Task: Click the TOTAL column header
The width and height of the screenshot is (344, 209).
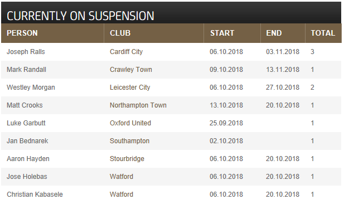Action: coord(323,33)
